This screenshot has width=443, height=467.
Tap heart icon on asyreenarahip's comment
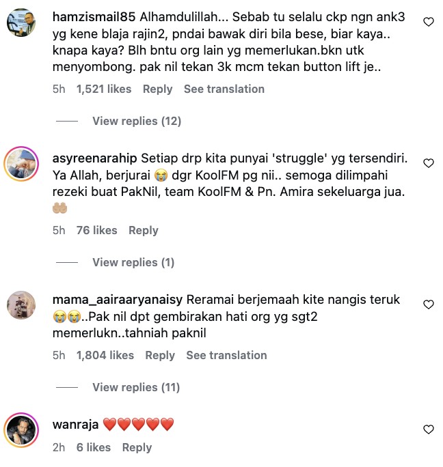click(x=429, y=163)
